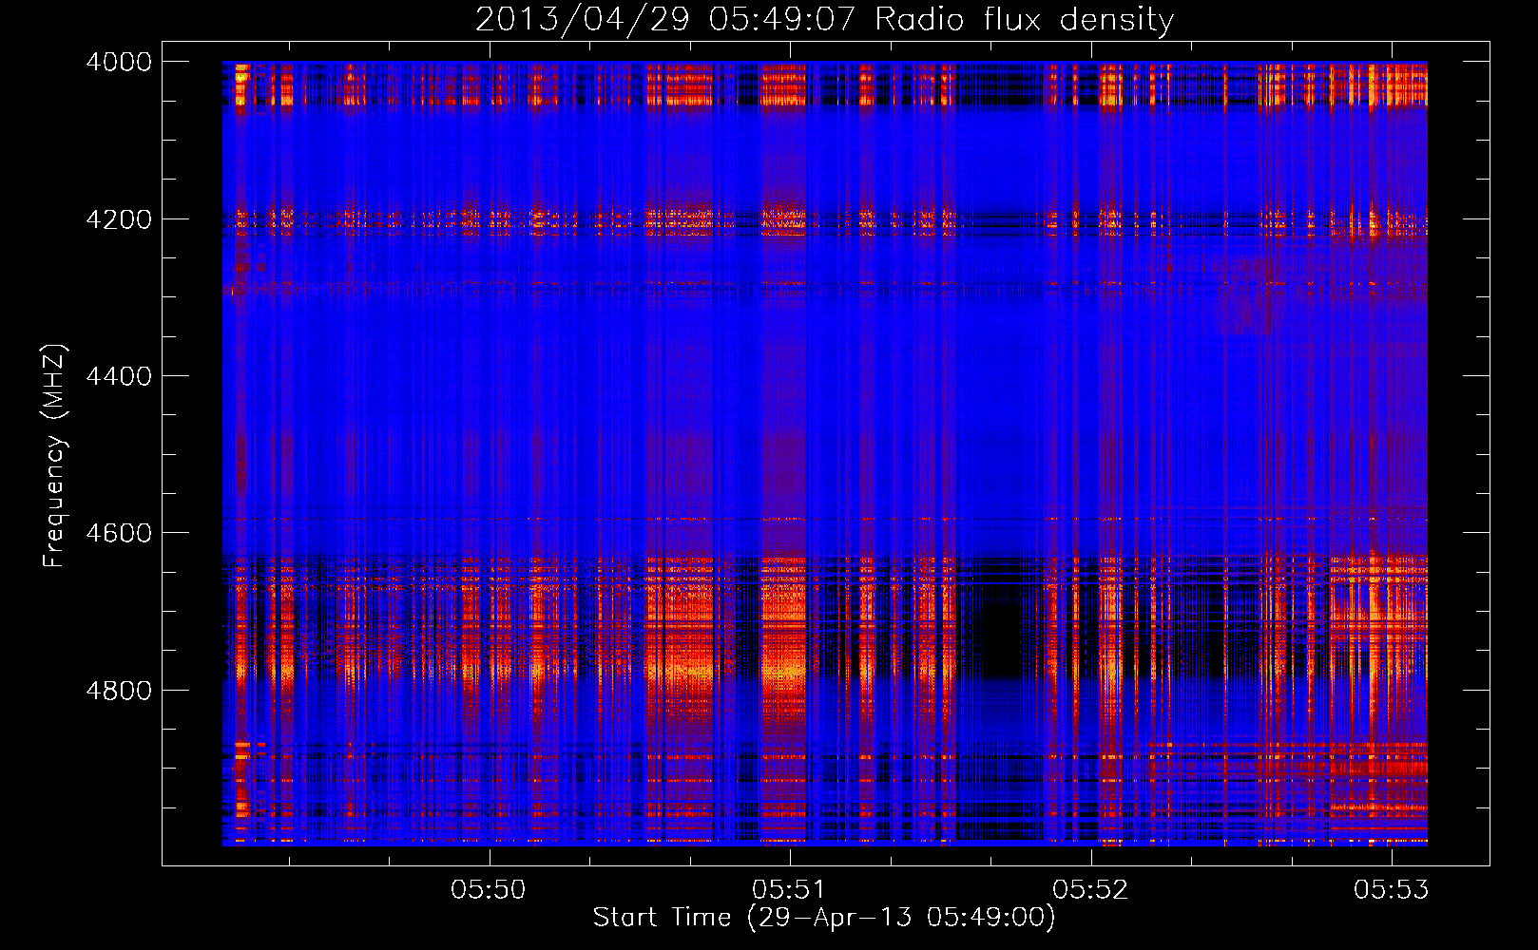Click the 4200 frequency axis label
The image size is (1538, 950).
click(x=119, y=219)
